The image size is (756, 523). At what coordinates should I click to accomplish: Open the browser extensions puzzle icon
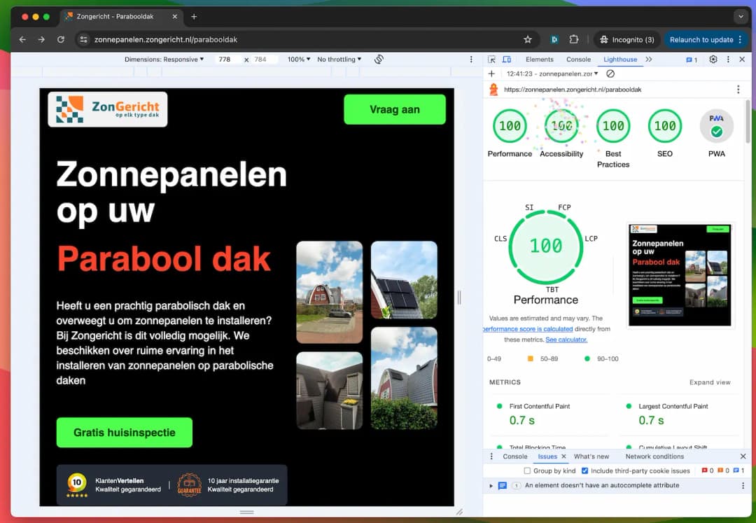point(574,40)
